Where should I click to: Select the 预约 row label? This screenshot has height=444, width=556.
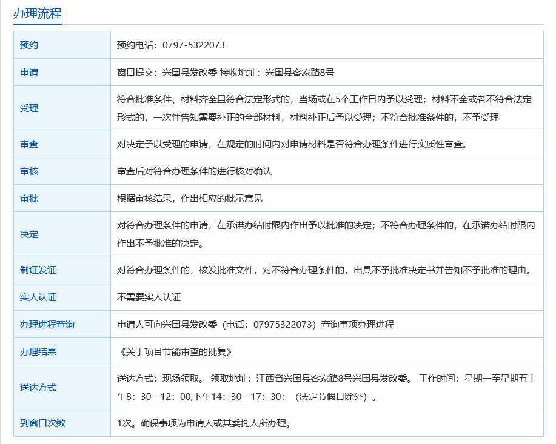[29, 45]
